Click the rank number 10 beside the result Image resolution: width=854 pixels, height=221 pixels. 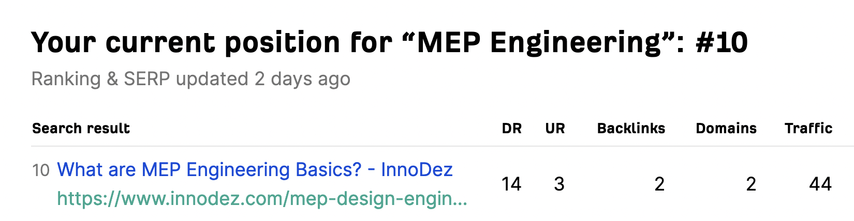point(41,170)
